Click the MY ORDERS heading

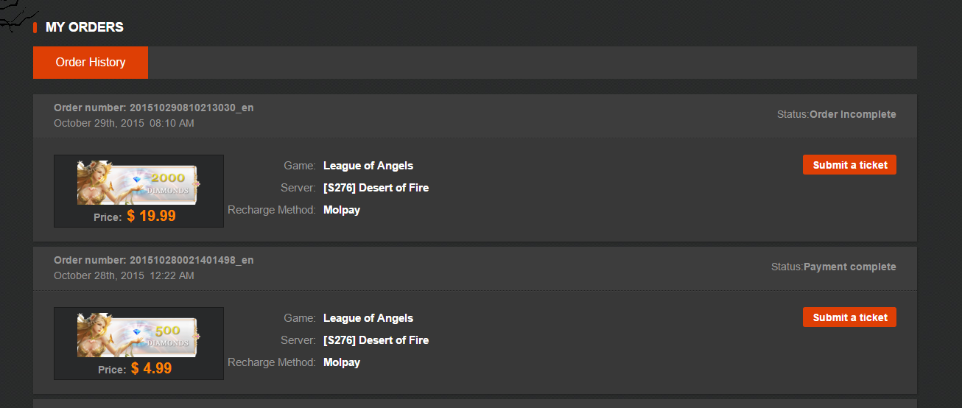[x=84, y=27]
